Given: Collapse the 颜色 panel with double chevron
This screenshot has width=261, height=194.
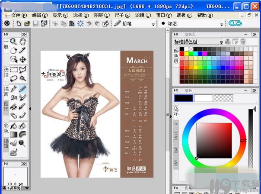Looking at the screenshot, I should (254, 91).
